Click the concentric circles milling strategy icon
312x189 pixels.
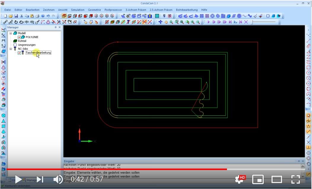tap(212, 16)
